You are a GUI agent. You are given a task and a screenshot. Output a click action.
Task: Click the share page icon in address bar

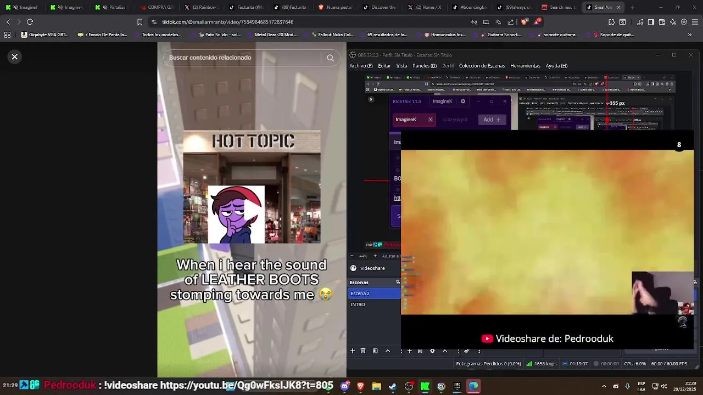click(511, 22)
